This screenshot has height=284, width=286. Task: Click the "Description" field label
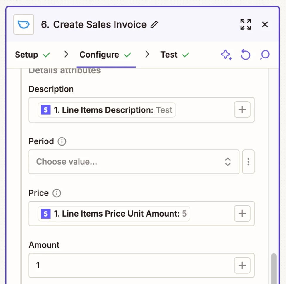(51, 89)
